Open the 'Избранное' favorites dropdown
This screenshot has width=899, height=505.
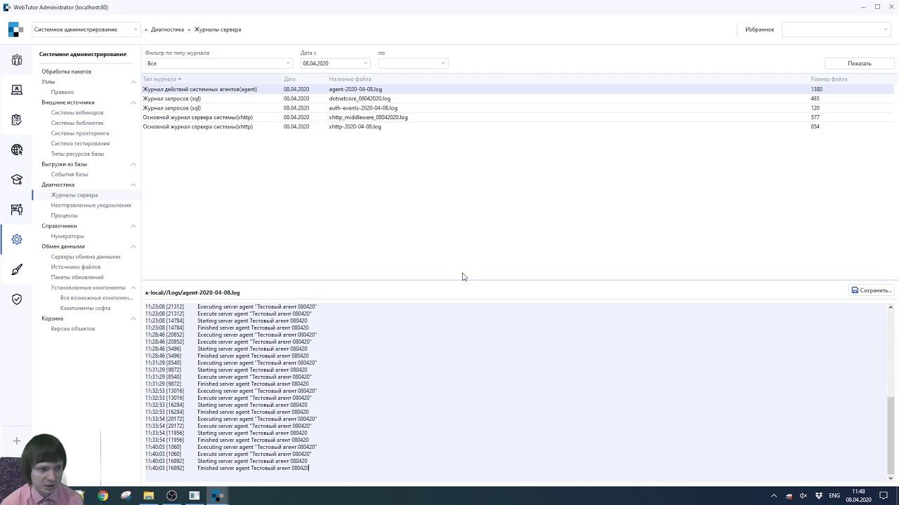836,29
